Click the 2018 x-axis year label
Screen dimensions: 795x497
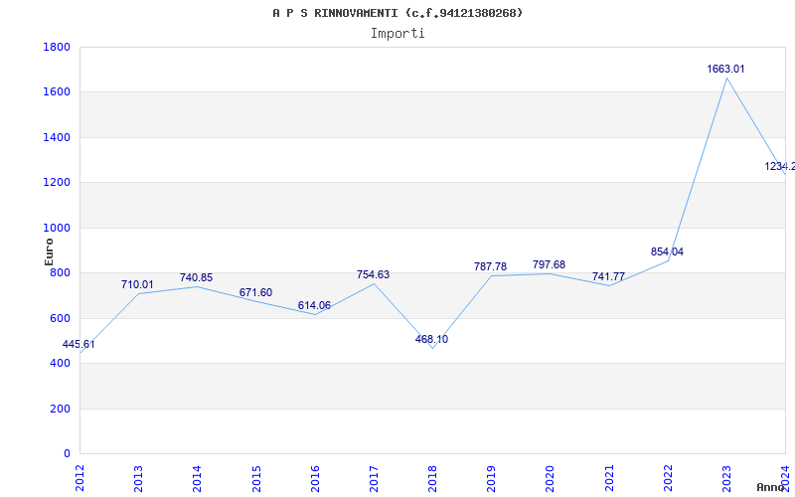pos(432,477)
